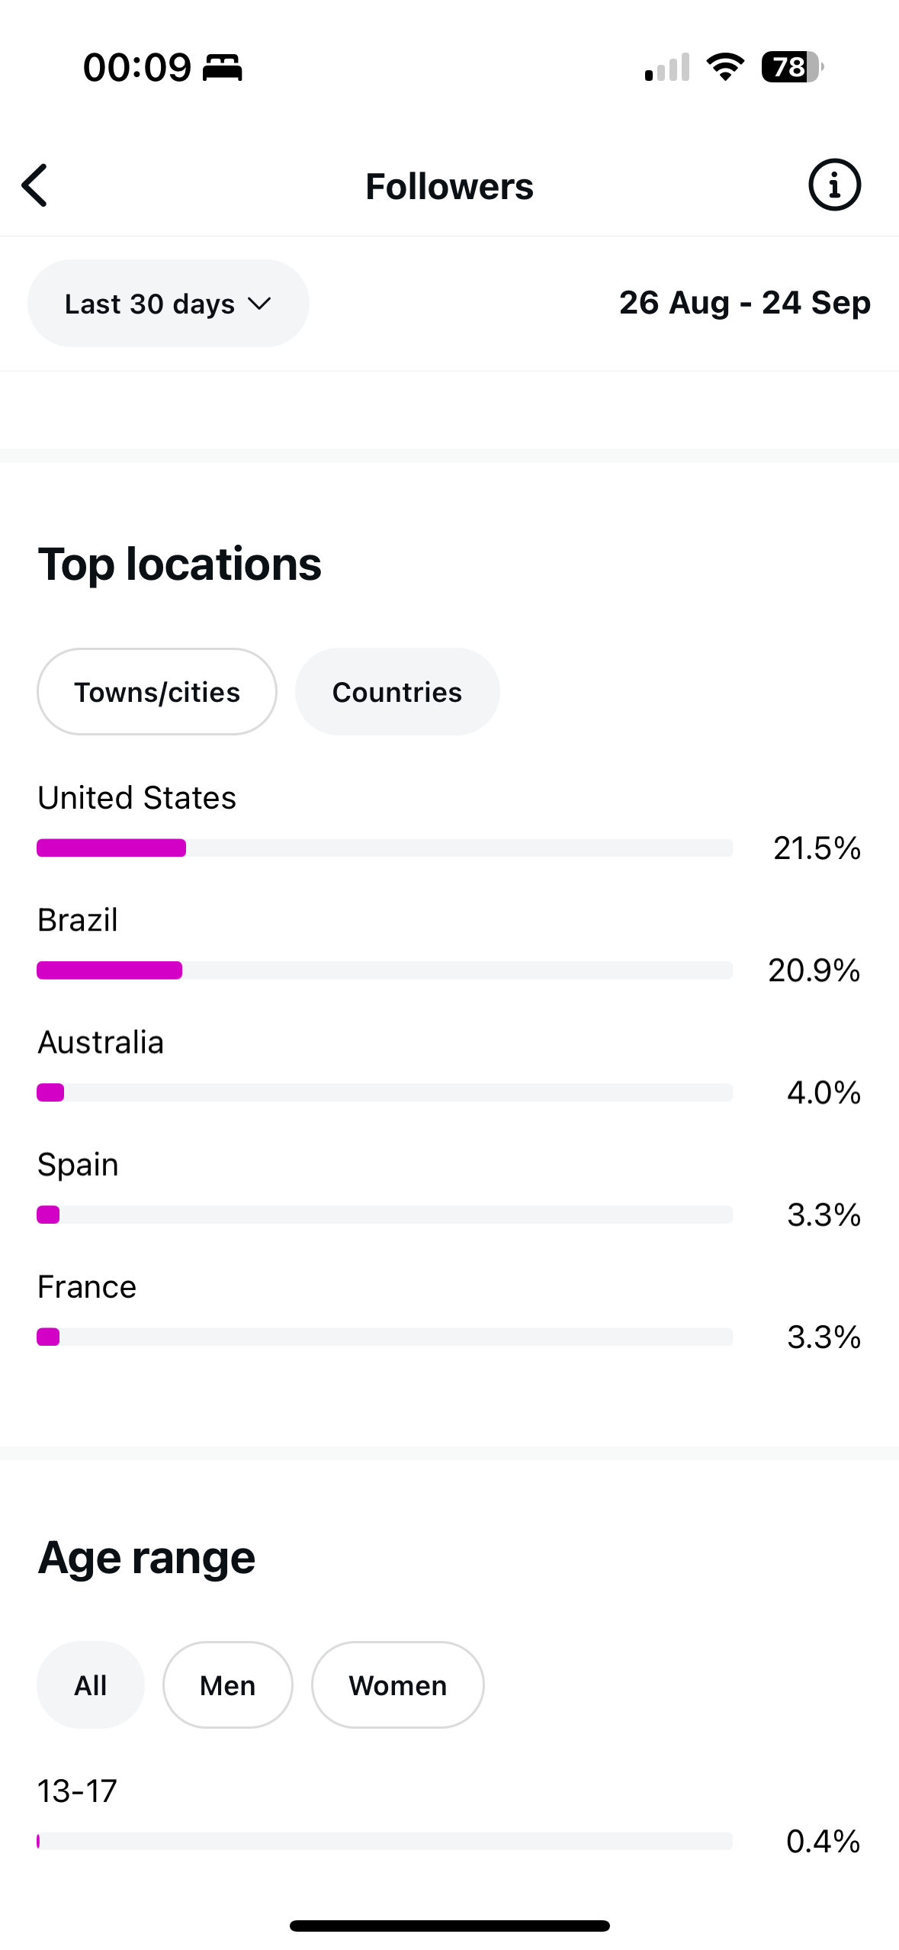This screenshot has height=1950, width=899.
Task: Tap the cellular signal bars icon
Action: pos(667,67)
